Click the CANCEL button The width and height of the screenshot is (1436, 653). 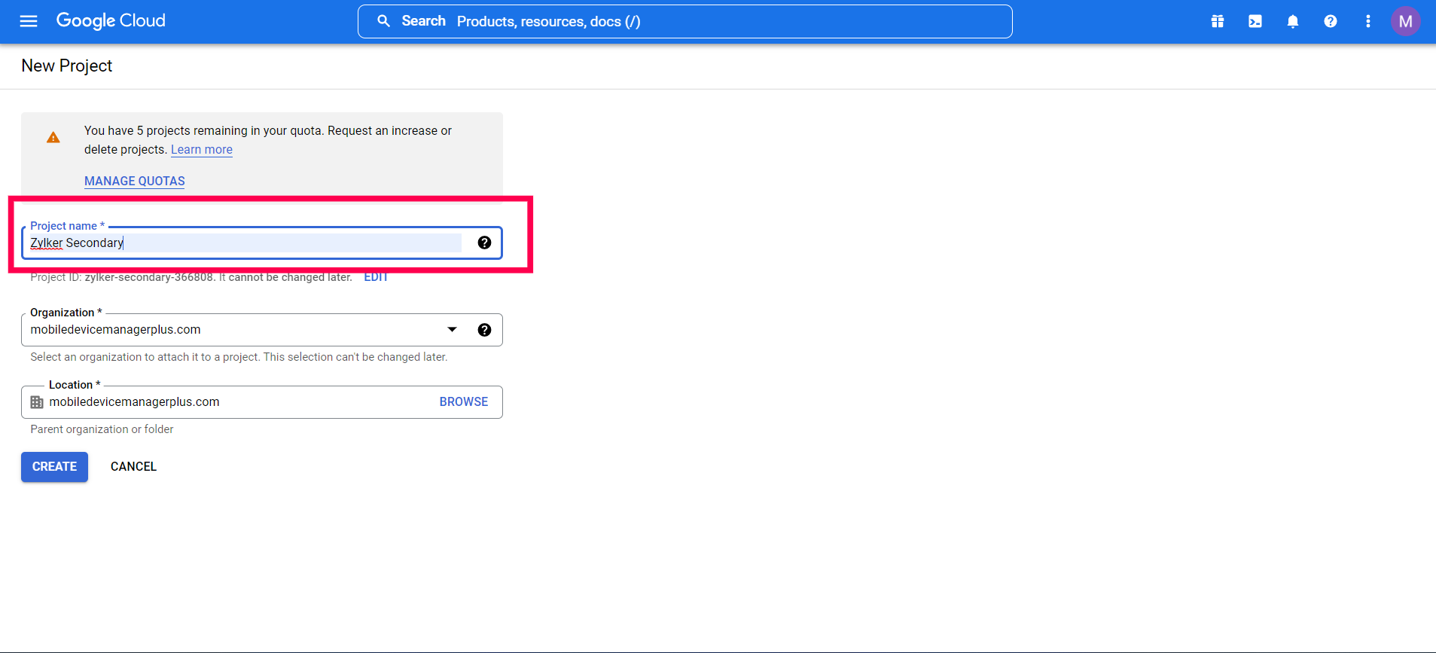point(133,467)
